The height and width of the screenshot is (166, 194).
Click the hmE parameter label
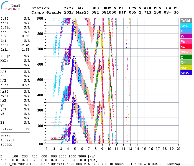point(3,100)
